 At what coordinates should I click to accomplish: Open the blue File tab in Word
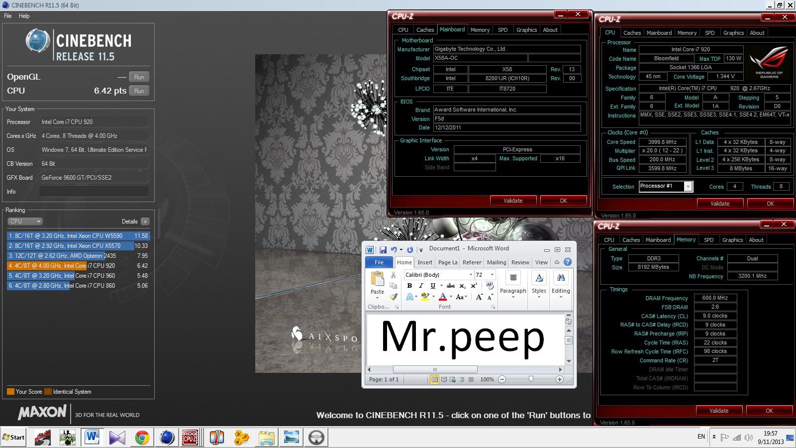coord(380,262)
